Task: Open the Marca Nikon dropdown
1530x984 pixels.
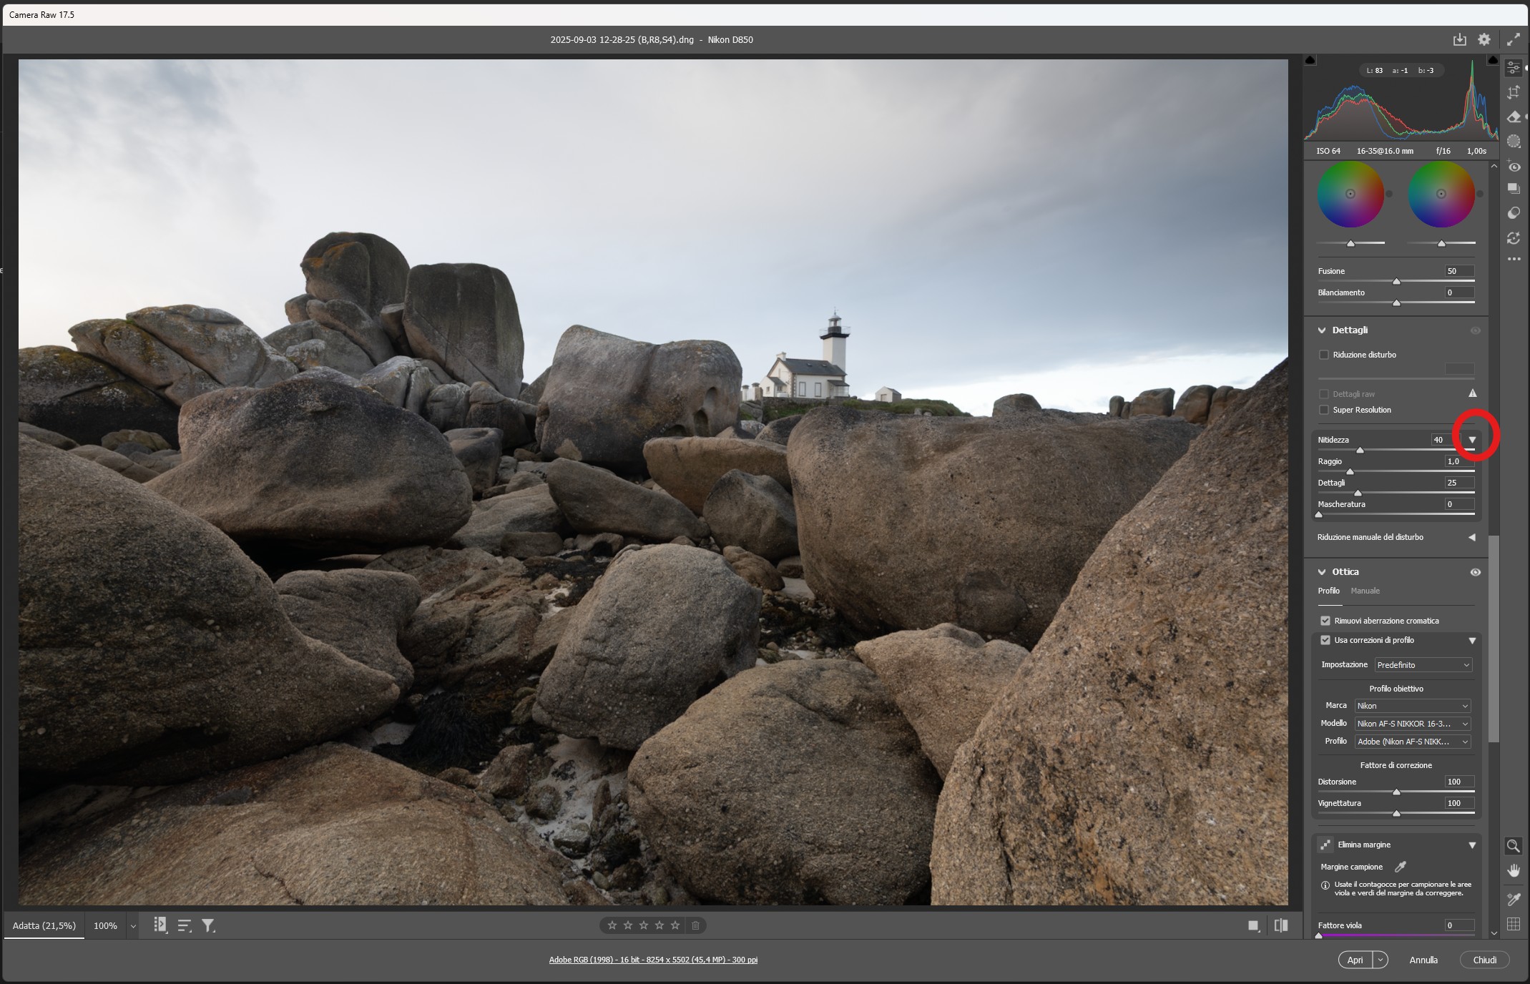Action: pos(1413,706)
